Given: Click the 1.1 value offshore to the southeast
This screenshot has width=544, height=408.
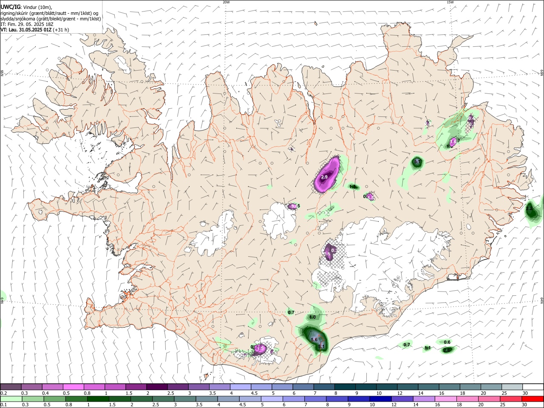Looking at the screenshot, I should [428, 348].
